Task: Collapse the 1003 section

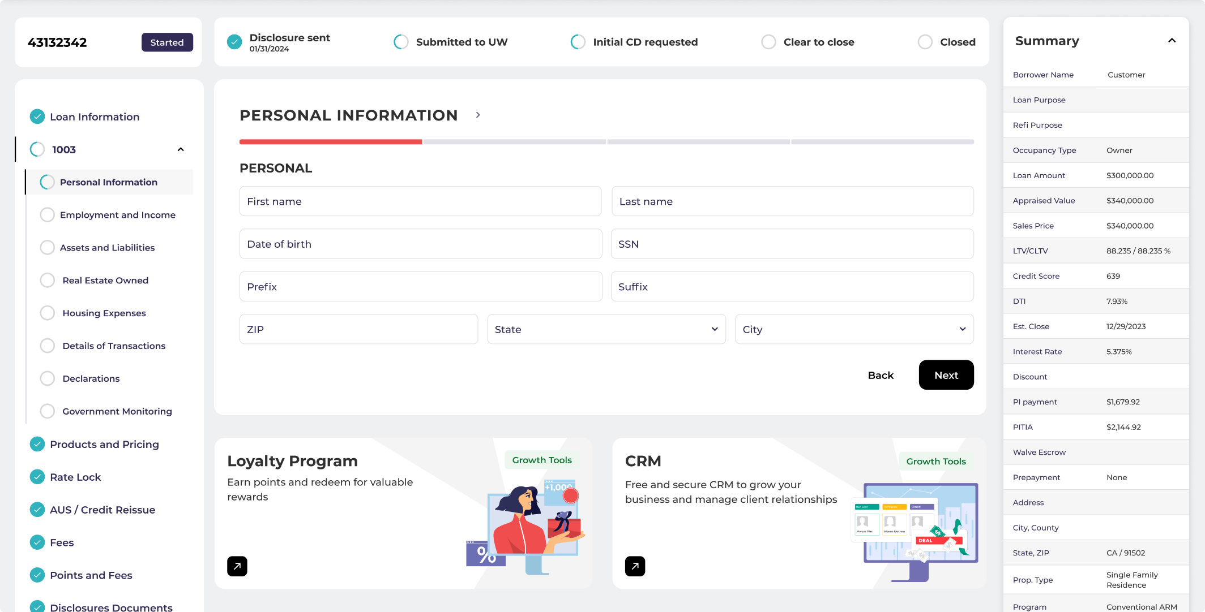Action: pyautogui.click(x=181, y=149)
